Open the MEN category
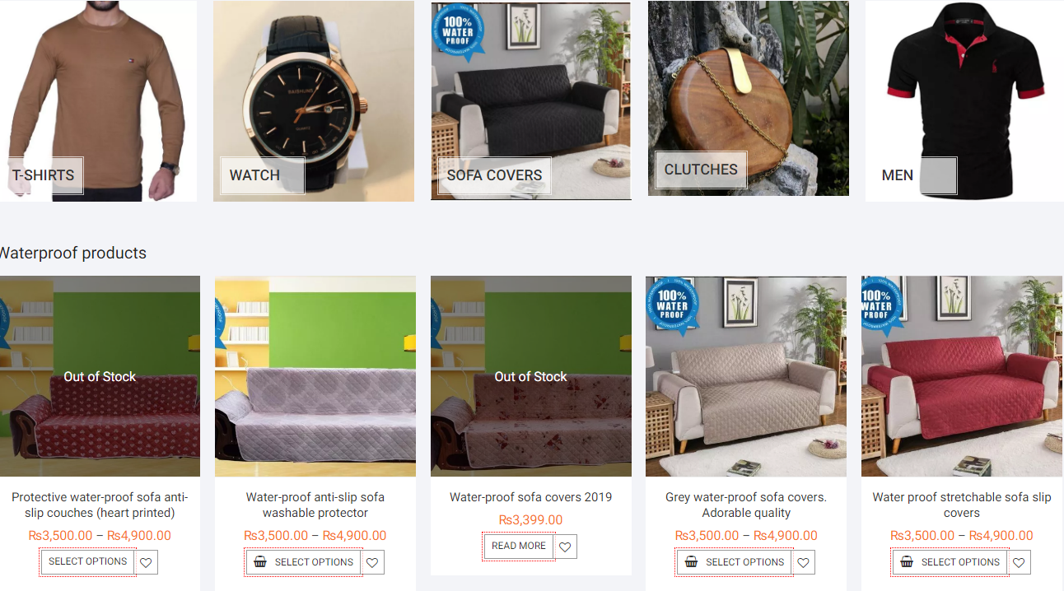1064x591 pixels. coord(915,175)
